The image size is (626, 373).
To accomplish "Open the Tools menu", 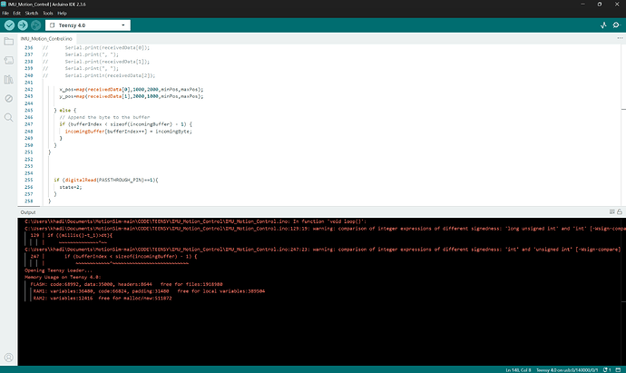I will [48, 14].
